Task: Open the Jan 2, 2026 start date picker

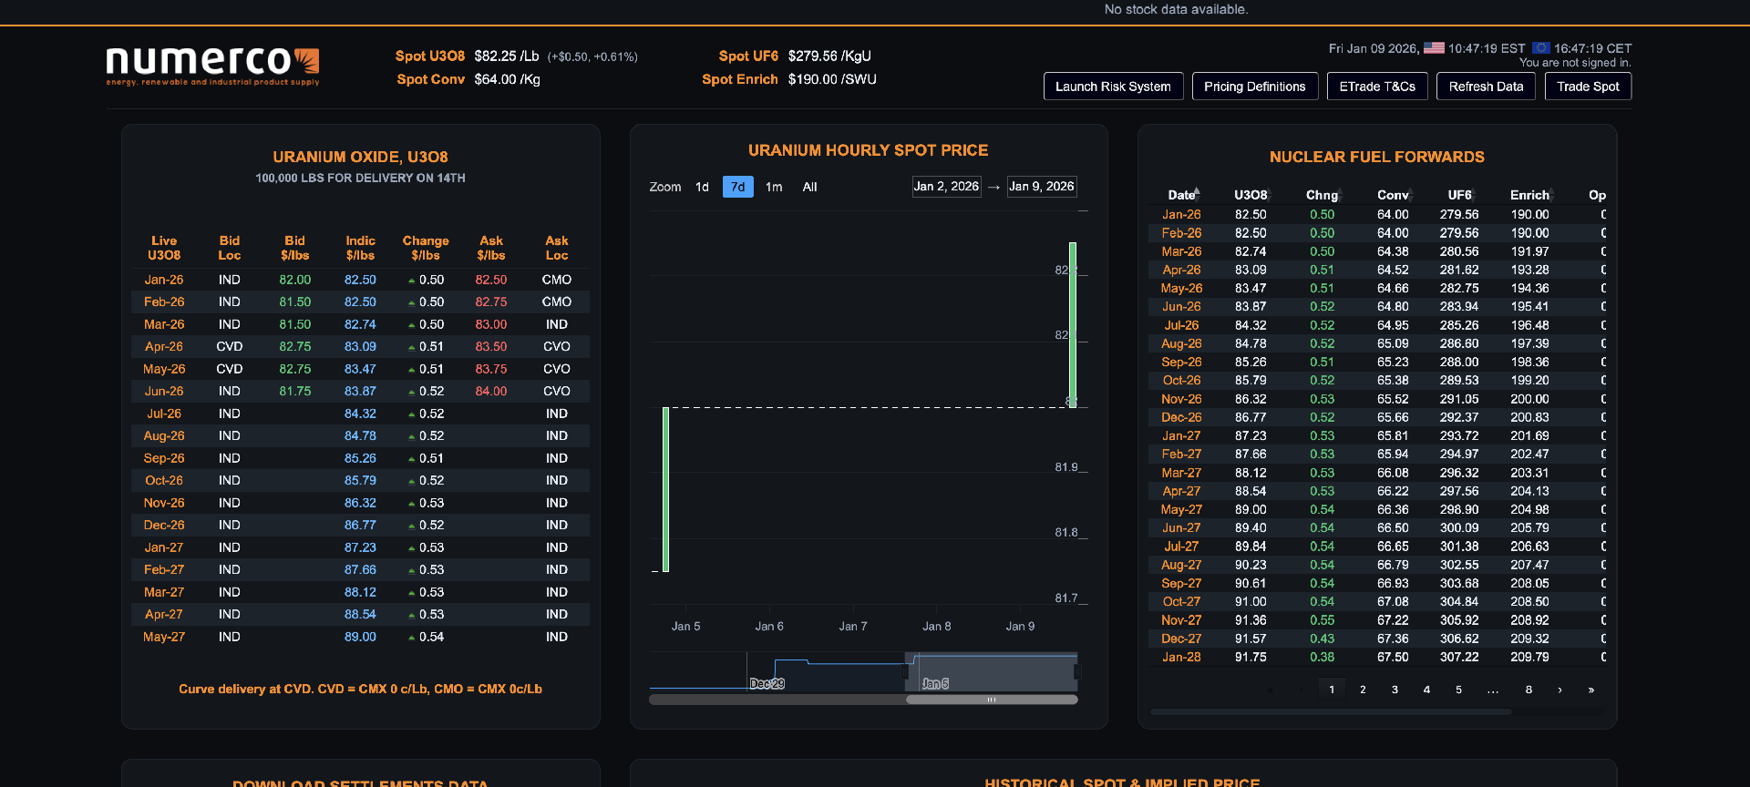Action: pyautogui.click(x=946, y=187)
